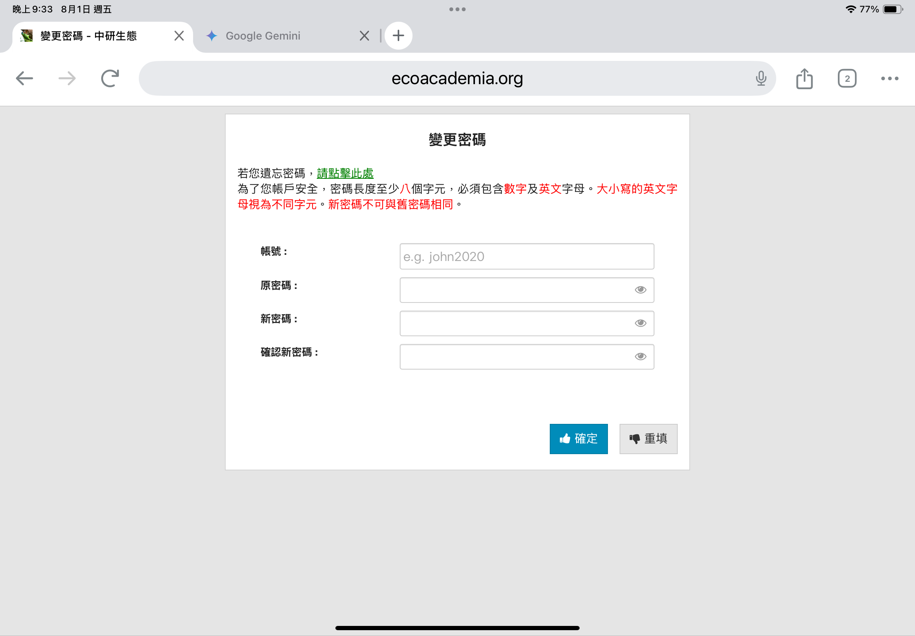Tap the ecoacademia.org address bar
Screen dimensions: 915x636
[x=456, y=78]
